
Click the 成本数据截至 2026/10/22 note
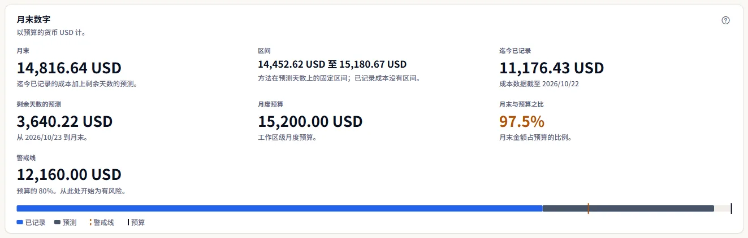tap(539, 84)
